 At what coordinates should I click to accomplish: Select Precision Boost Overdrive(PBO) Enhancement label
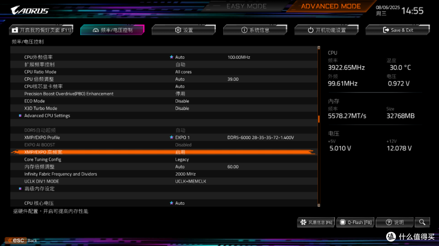[x=69, y=94]
